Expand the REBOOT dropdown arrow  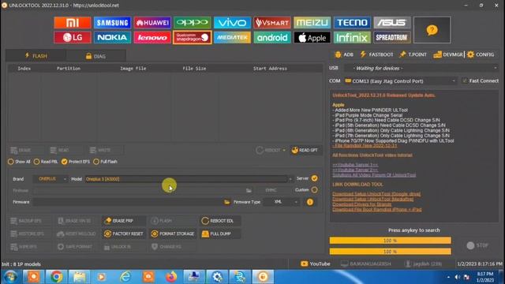pos(284,151)
